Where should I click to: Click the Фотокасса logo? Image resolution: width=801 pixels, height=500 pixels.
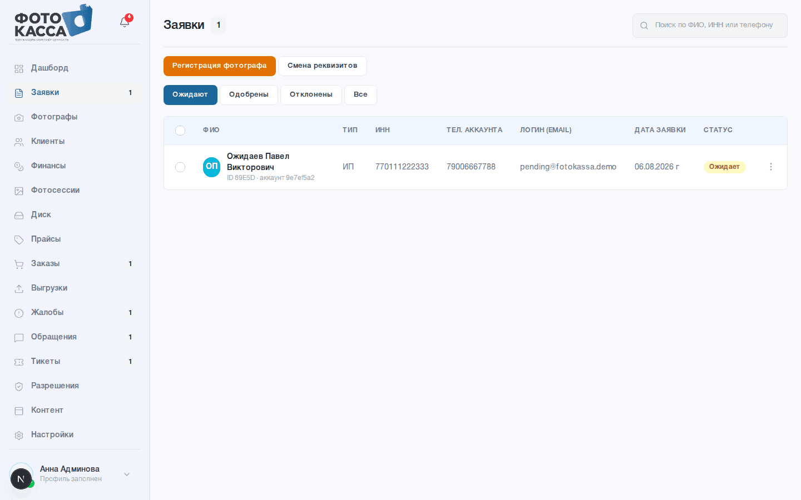[53, 23]
